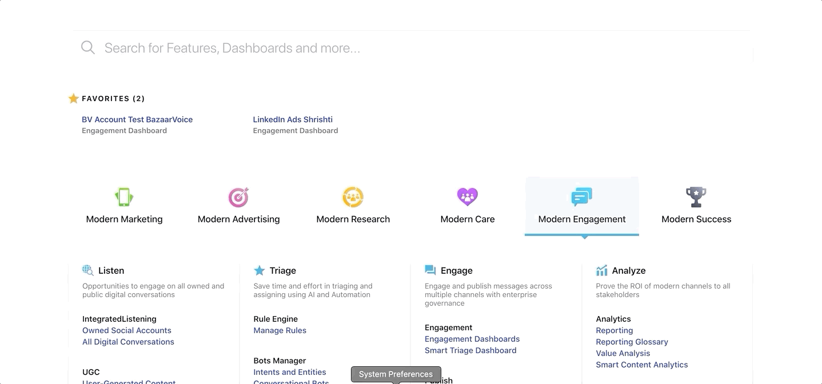Click the Favorites star icon
The height and width of the screenshot is (384, 822).
(73, 98)
